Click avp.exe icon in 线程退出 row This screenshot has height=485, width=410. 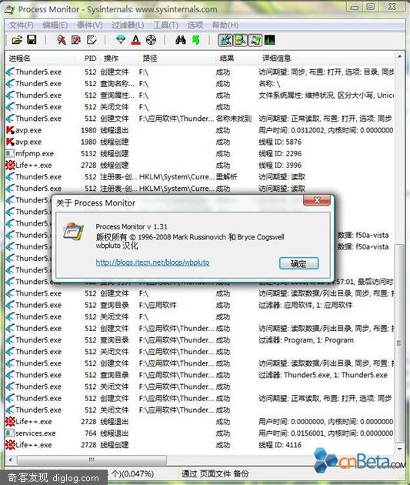10,130
